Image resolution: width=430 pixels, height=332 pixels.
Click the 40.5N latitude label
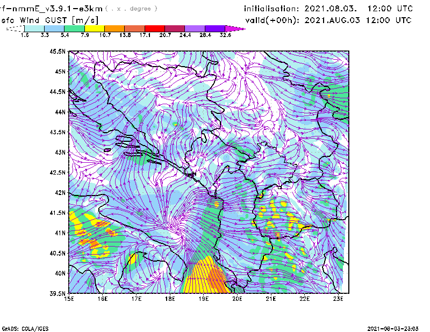pyautogui.click(x=58, y=253)
